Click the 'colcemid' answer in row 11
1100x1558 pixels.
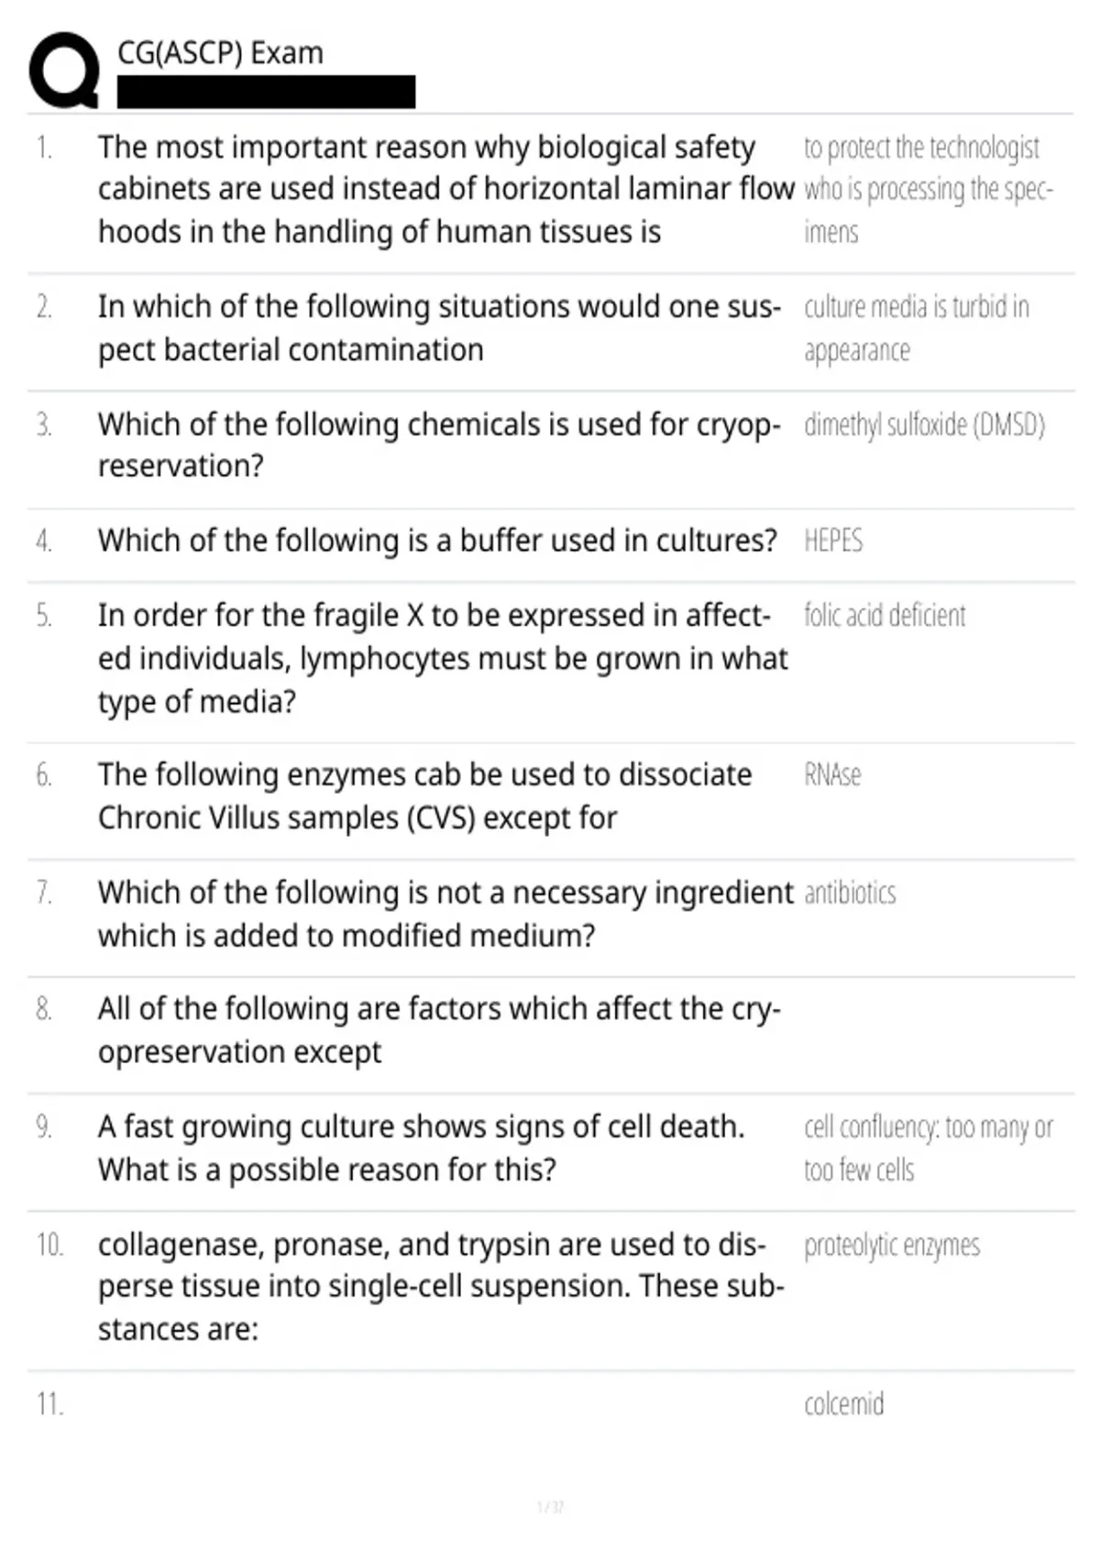(x=843, y=1404)
